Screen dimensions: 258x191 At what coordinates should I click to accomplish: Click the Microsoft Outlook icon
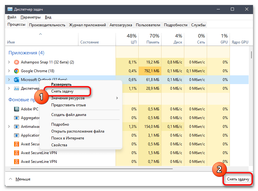click(x=17, y=80)
